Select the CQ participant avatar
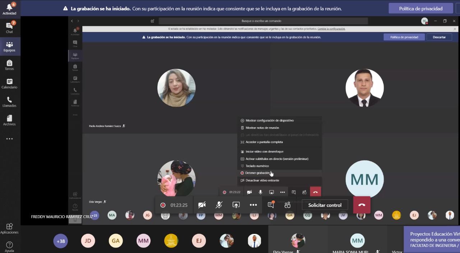 click(308, 215)
